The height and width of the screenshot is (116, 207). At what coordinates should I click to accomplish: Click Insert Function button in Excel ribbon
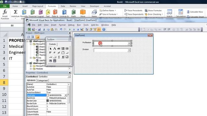(5, 14)
